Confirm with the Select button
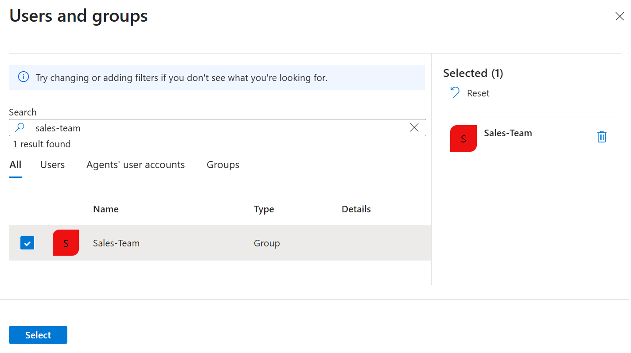Viewport: 631px width, 353px height. [38, 335]
